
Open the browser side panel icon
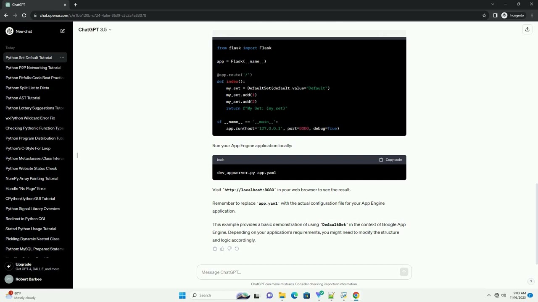tap(495, 16)
